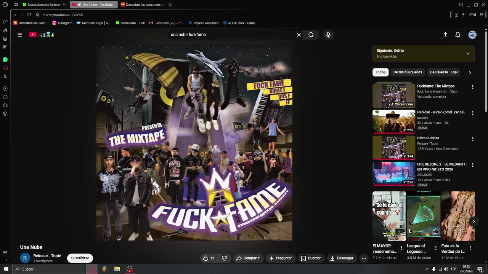
Task: Switch to the kenzzobandzz Stream tab
Action: click(x=44, y=5)
